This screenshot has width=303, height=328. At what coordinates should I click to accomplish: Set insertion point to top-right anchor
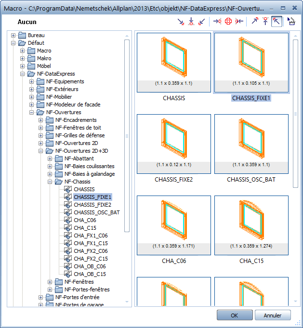point(255,21)
